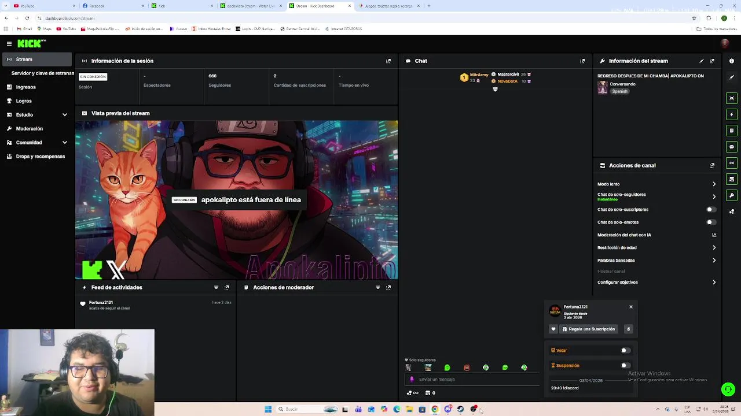Toggle Suspensión for Fortuna2121
This screenshot has height=416, width=741.
click(625, 365)
